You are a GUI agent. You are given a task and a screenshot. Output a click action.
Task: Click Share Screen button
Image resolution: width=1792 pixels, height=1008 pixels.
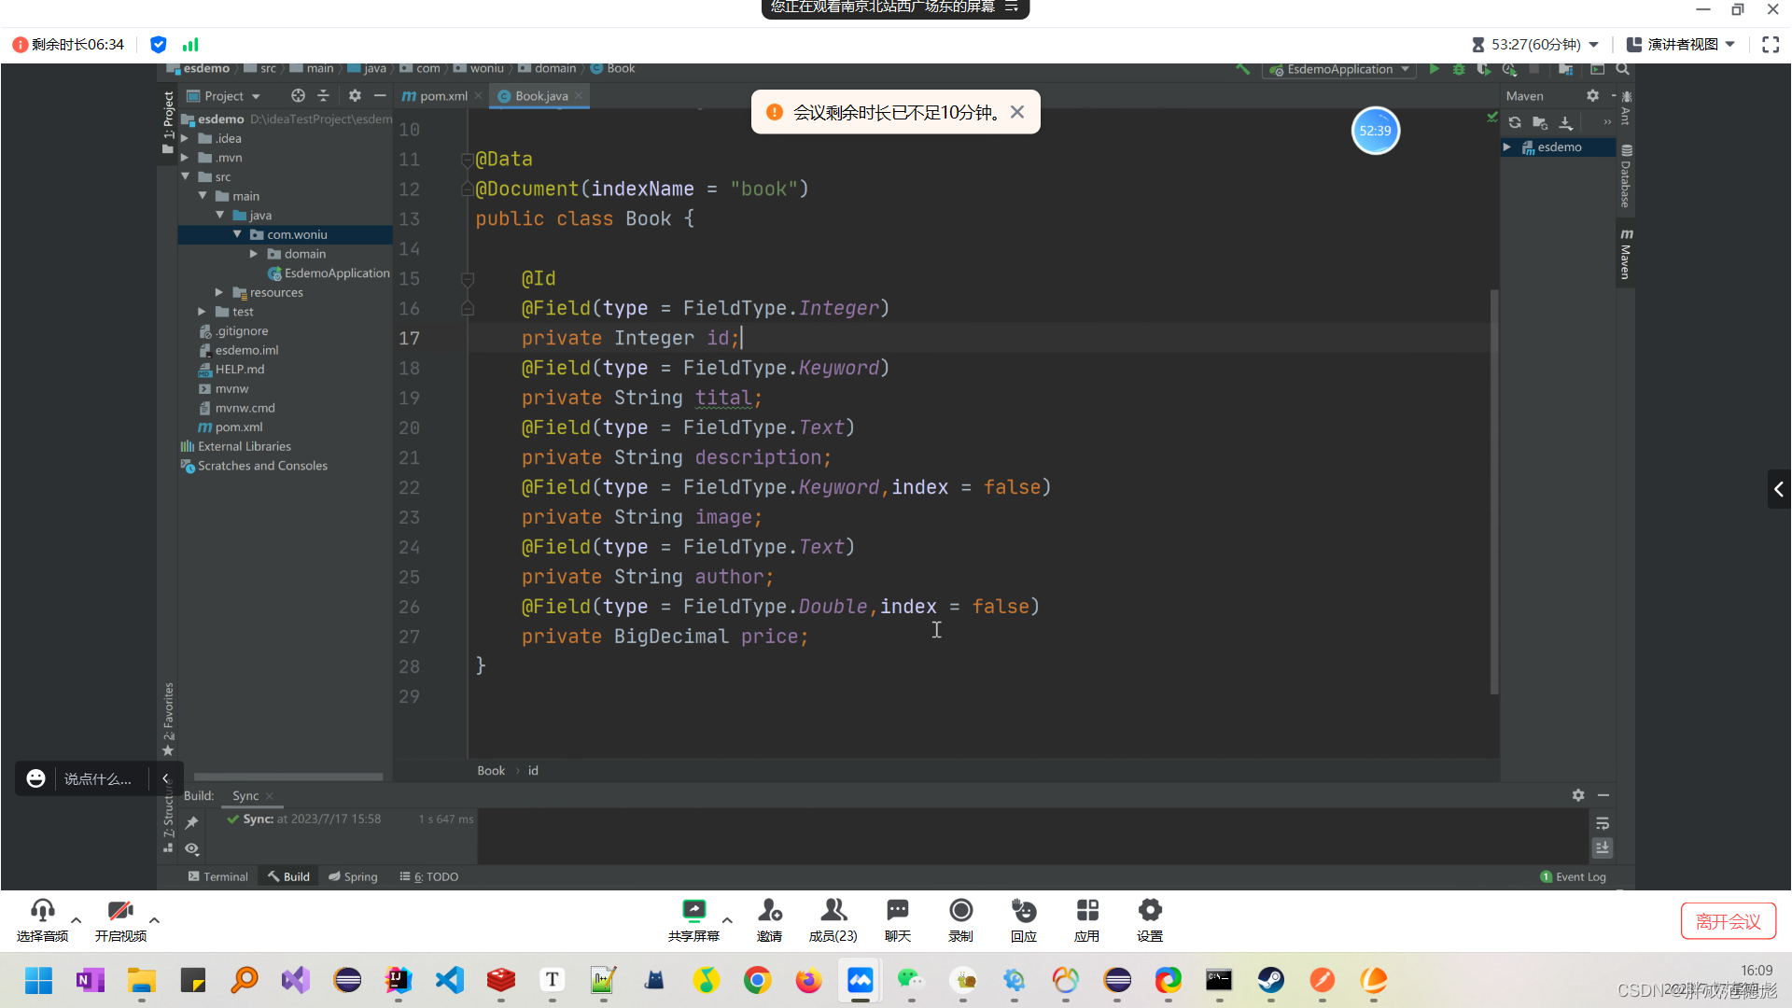click(x=694, y=920)
